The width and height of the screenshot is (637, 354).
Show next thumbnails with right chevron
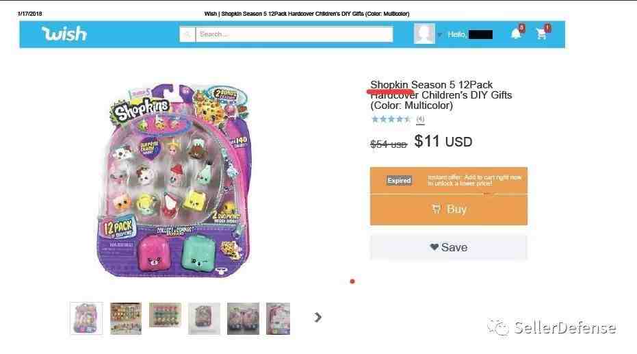(x=317, y=317)
